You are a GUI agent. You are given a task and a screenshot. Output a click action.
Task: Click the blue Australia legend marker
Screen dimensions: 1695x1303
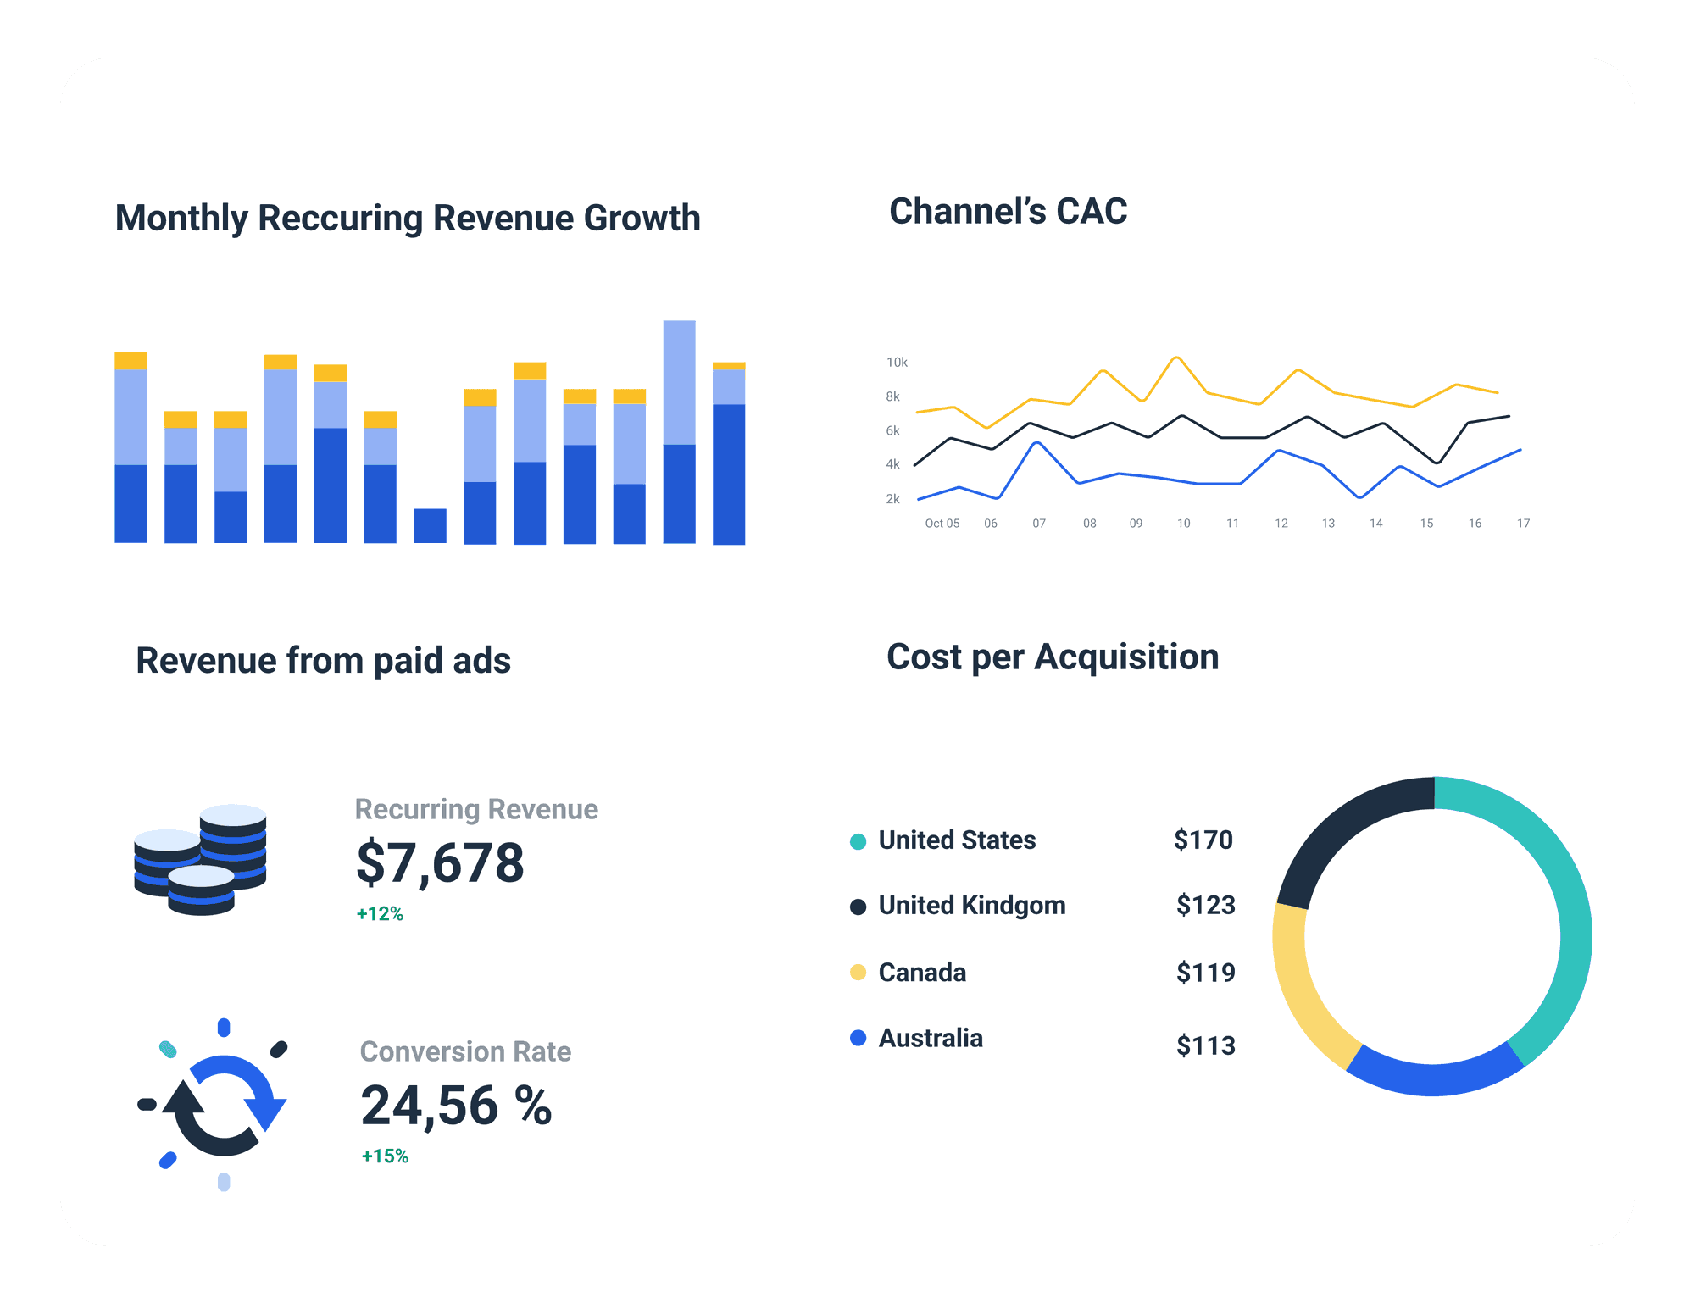pyautogui.click(x=859, y=1039)
